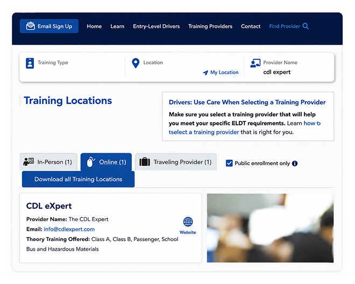This screenshot has width=355, height=284.
Task: Click the Email Sign Up button
Action: pos(49,26)
